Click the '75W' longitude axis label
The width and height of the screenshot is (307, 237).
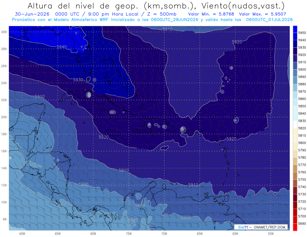(x=129, y=234)
